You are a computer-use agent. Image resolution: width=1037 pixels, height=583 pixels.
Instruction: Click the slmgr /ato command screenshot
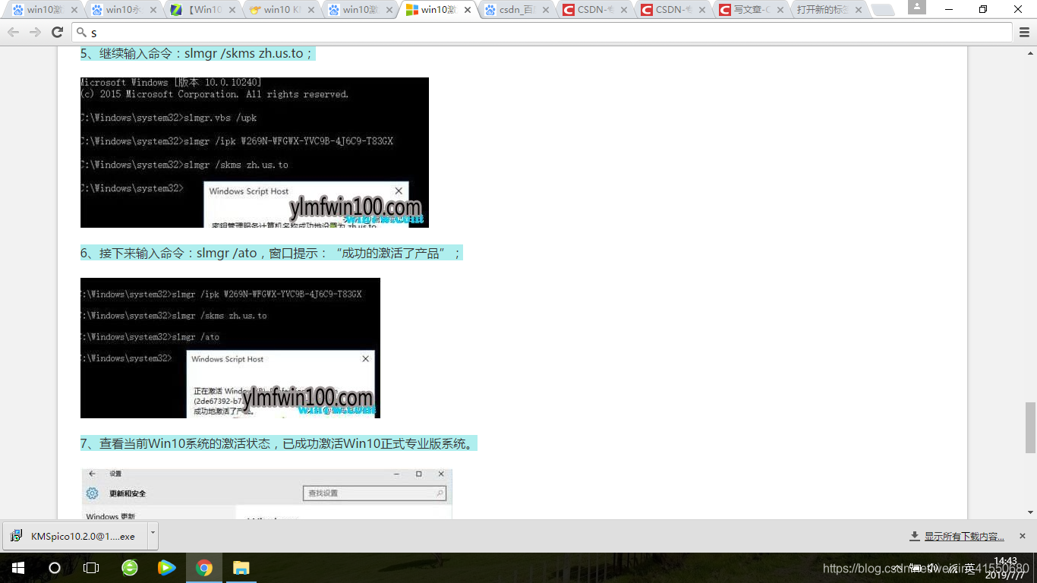tap(230, 348)
